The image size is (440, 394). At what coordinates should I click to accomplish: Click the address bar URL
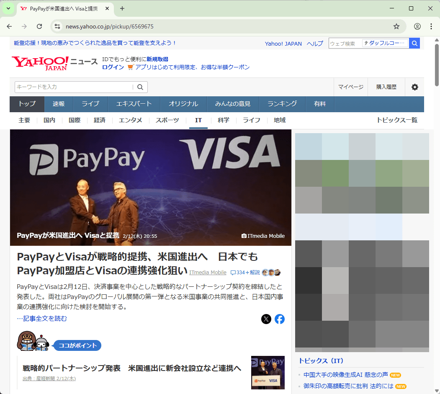pos(109,26)
